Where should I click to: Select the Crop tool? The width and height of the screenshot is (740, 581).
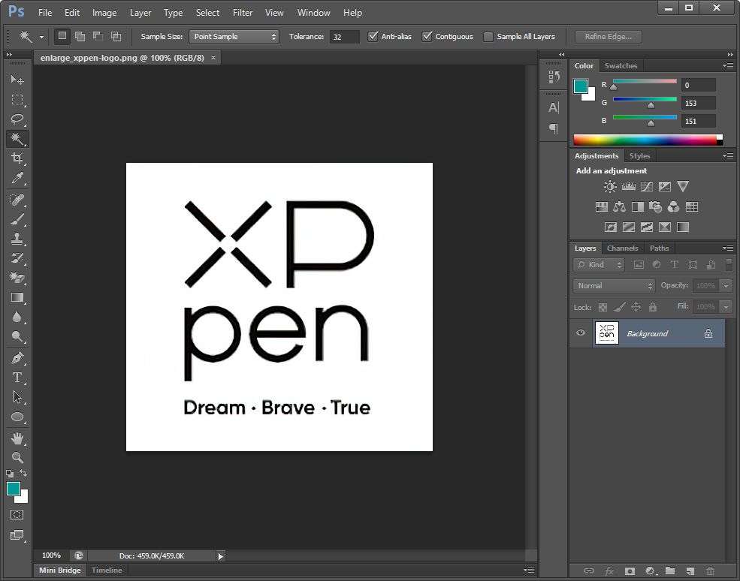[x=17, y=158]
